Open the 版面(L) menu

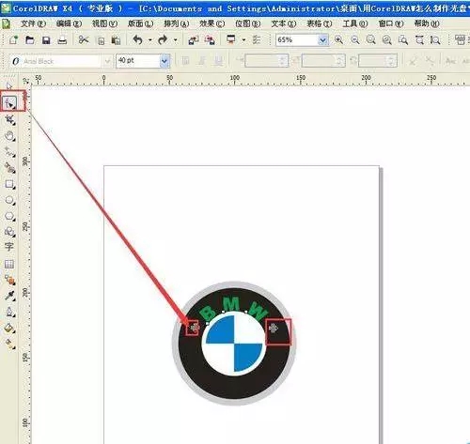click(x=140, y=23)
